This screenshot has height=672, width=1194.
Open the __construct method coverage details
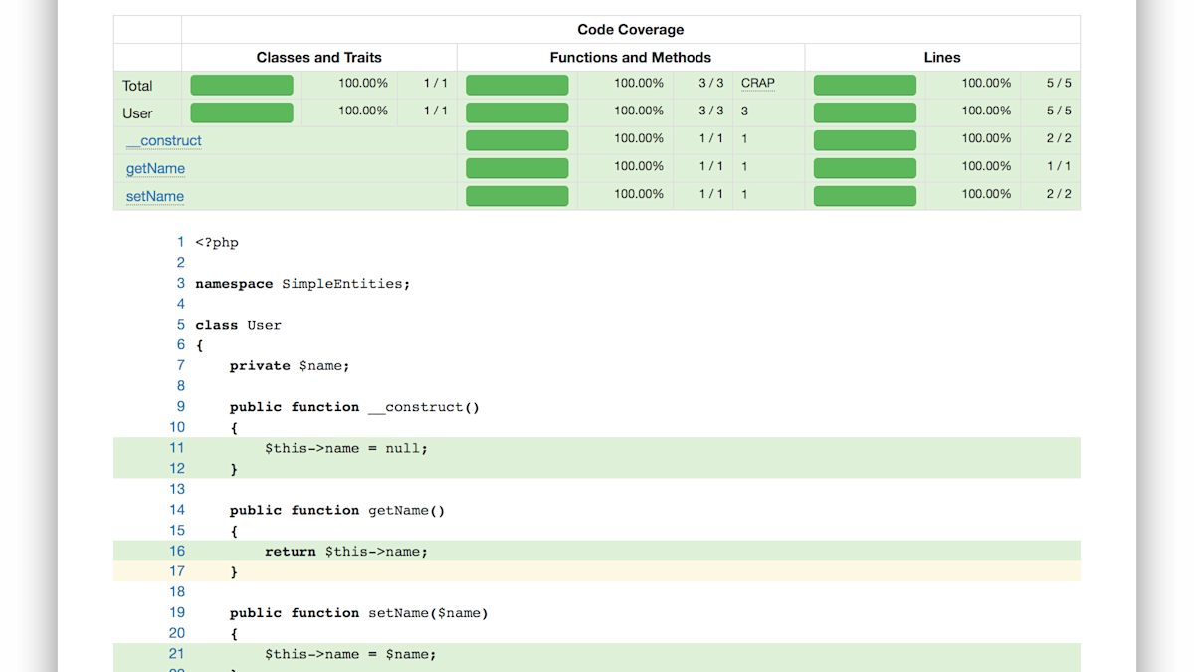(x=163, y=139)
